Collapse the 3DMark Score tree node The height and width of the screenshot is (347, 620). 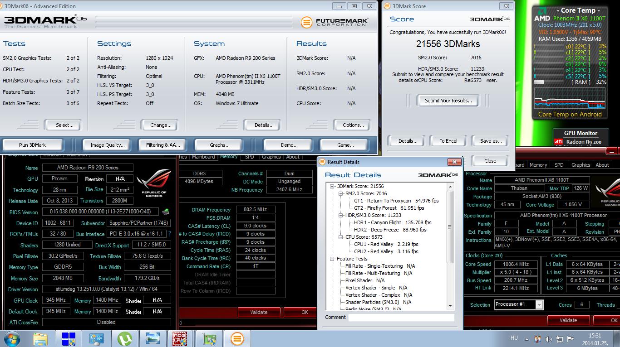(332, 186)
